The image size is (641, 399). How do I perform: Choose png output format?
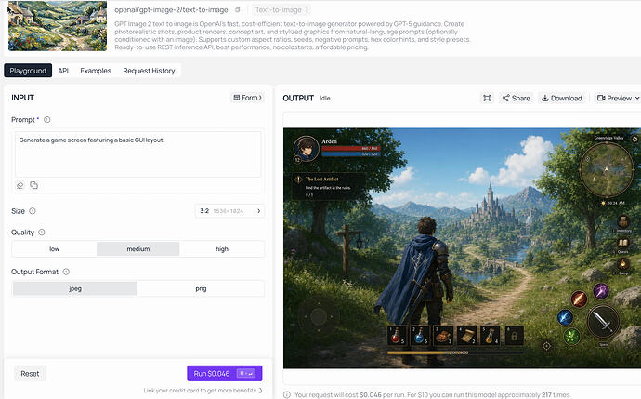(201, 288)
